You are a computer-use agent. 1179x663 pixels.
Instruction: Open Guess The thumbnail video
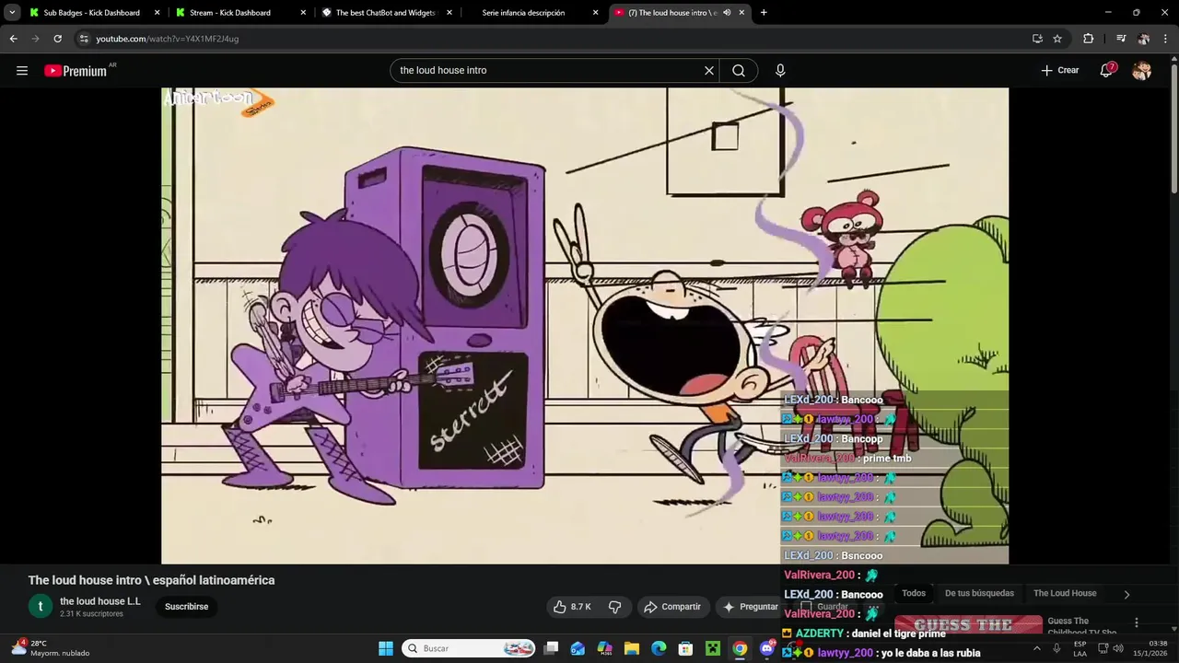(968, 625)
